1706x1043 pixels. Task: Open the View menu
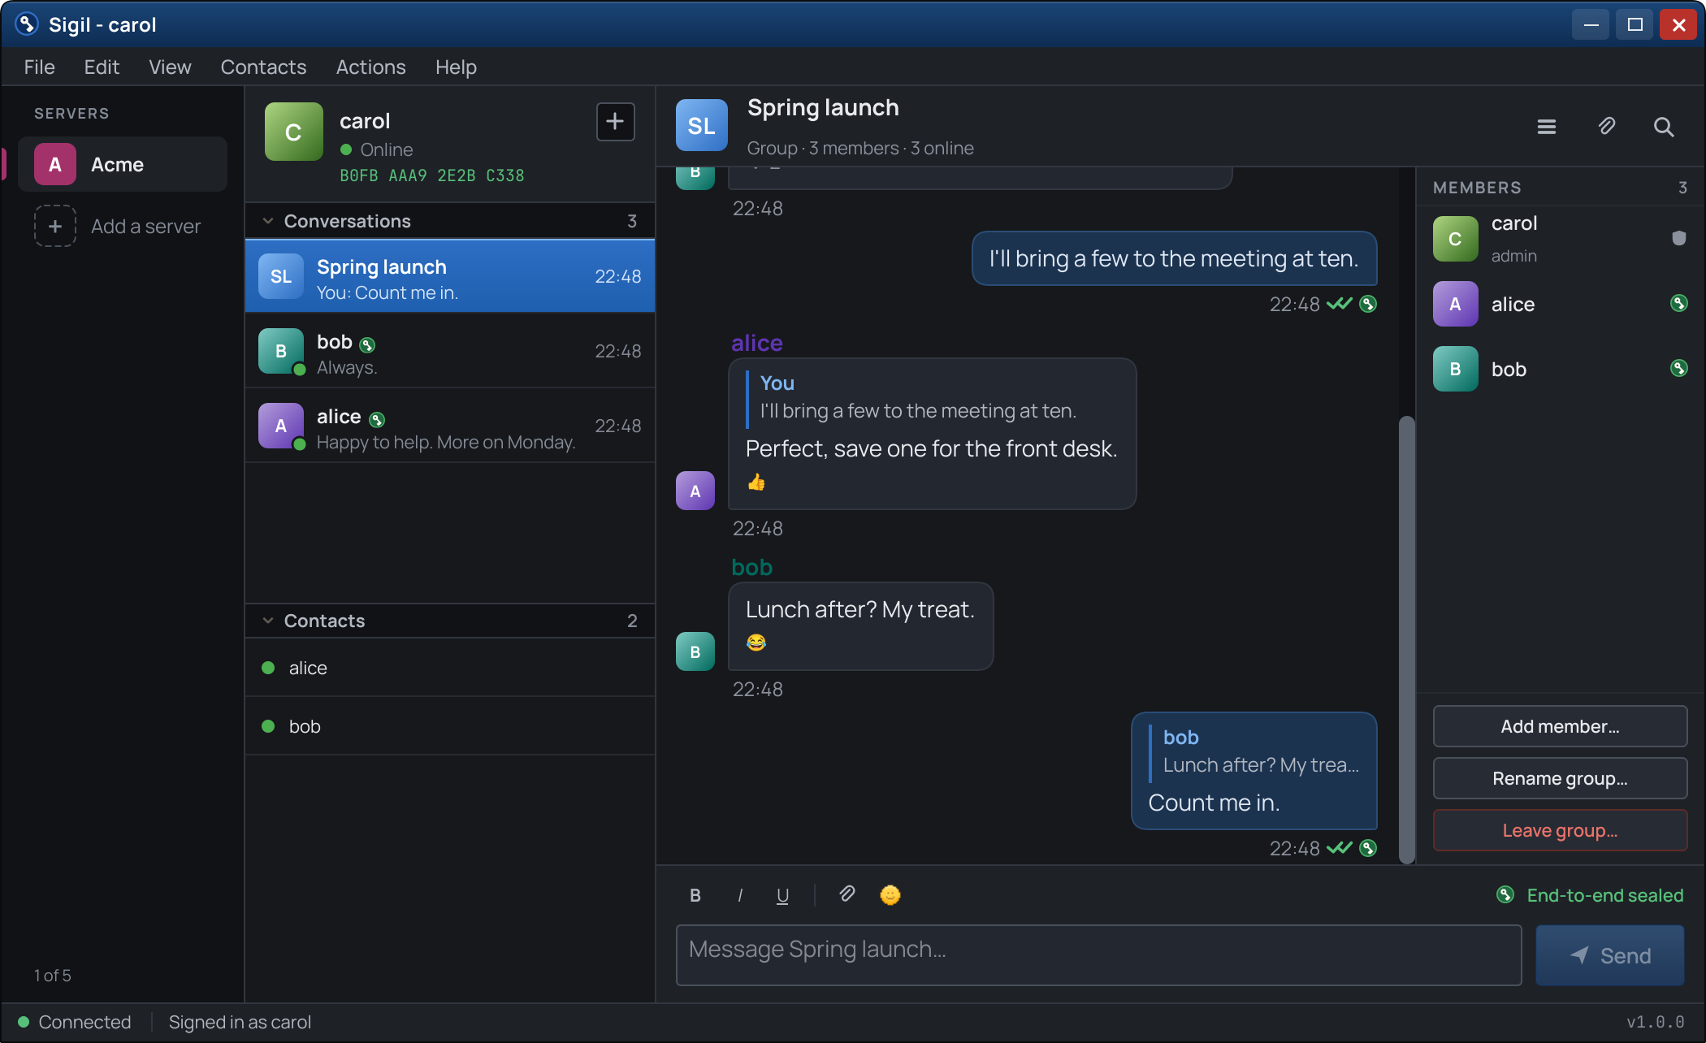(x=170, y=67)
